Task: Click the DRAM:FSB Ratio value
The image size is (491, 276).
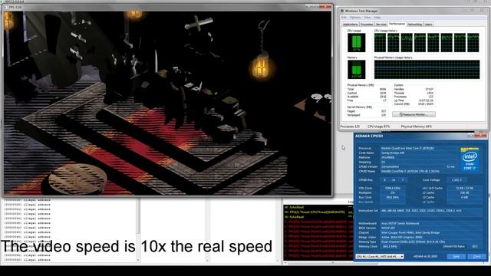Action: coord(475,247)
